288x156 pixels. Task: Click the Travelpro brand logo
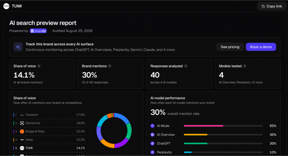22,115
